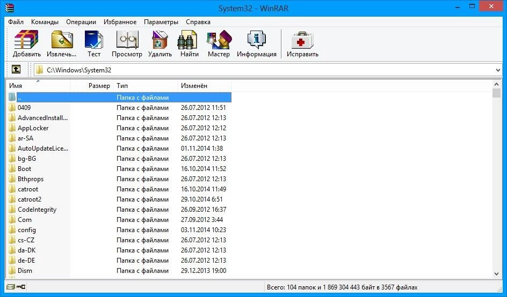Click the folder icon next to Boot
This screenshot has height=297, width=507.
[12, 168]
